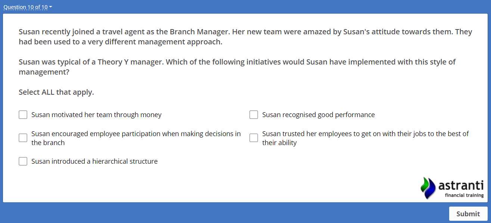Viewport: 491px width, 223px height.
Task: Click the white question card's empty area below the options
Action: 224,185
